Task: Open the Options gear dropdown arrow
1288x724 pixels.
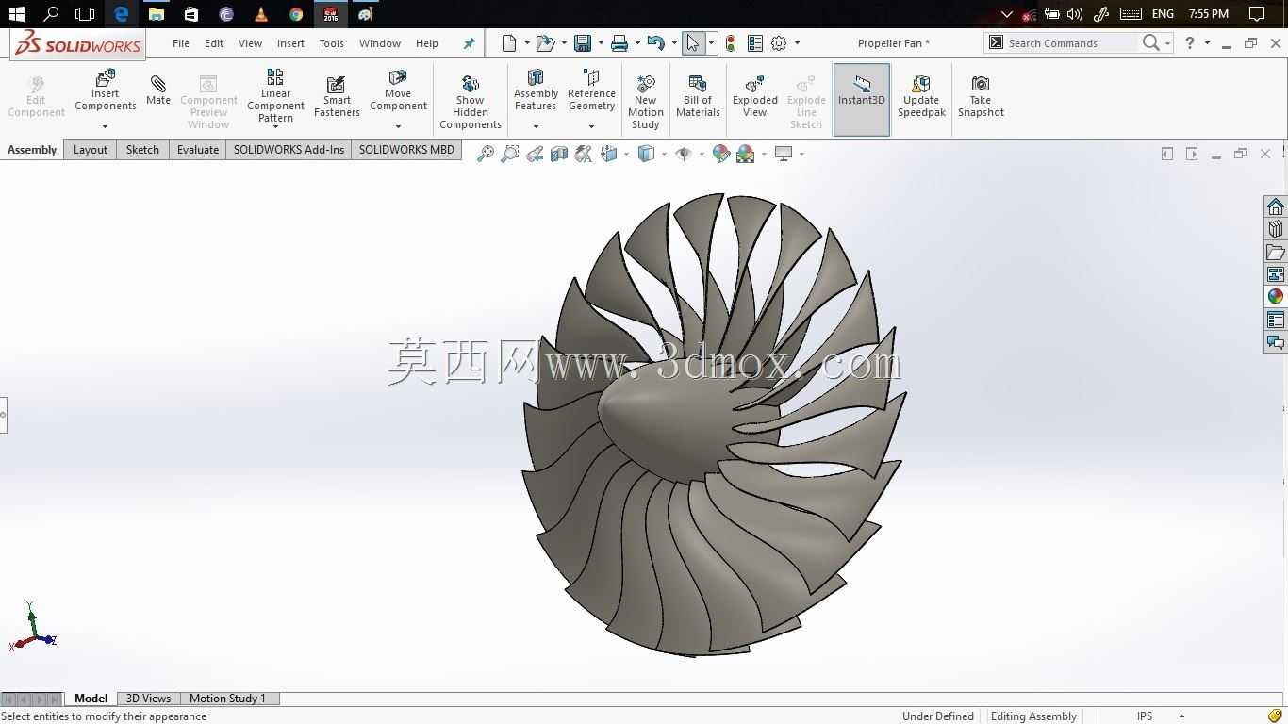Action: point(797,43)
